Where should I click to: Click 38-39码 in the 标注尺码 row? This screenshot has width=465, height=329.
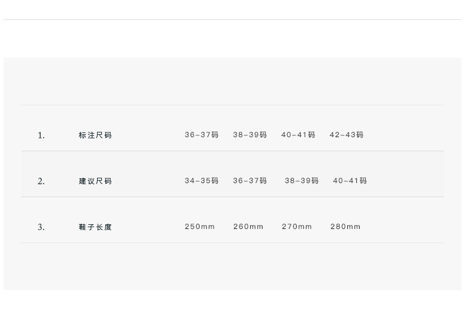coord(250,135)
